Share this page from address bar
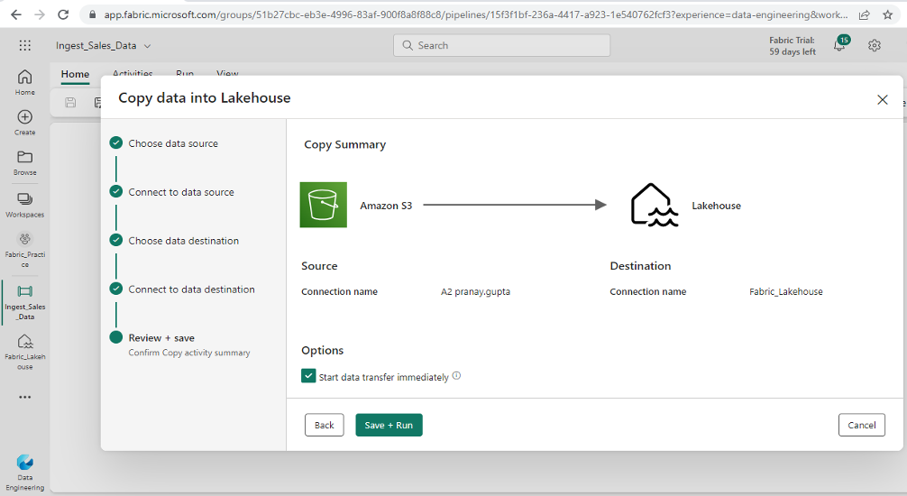The width and height of the screenshot is (907, 496). tap(865, 14)
